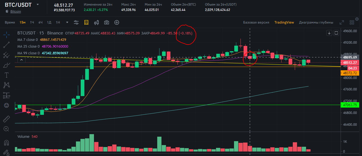Screen dimensions: 362x156
Task: Select the prediction and measurement tool
Action: [x=6, y=95]
